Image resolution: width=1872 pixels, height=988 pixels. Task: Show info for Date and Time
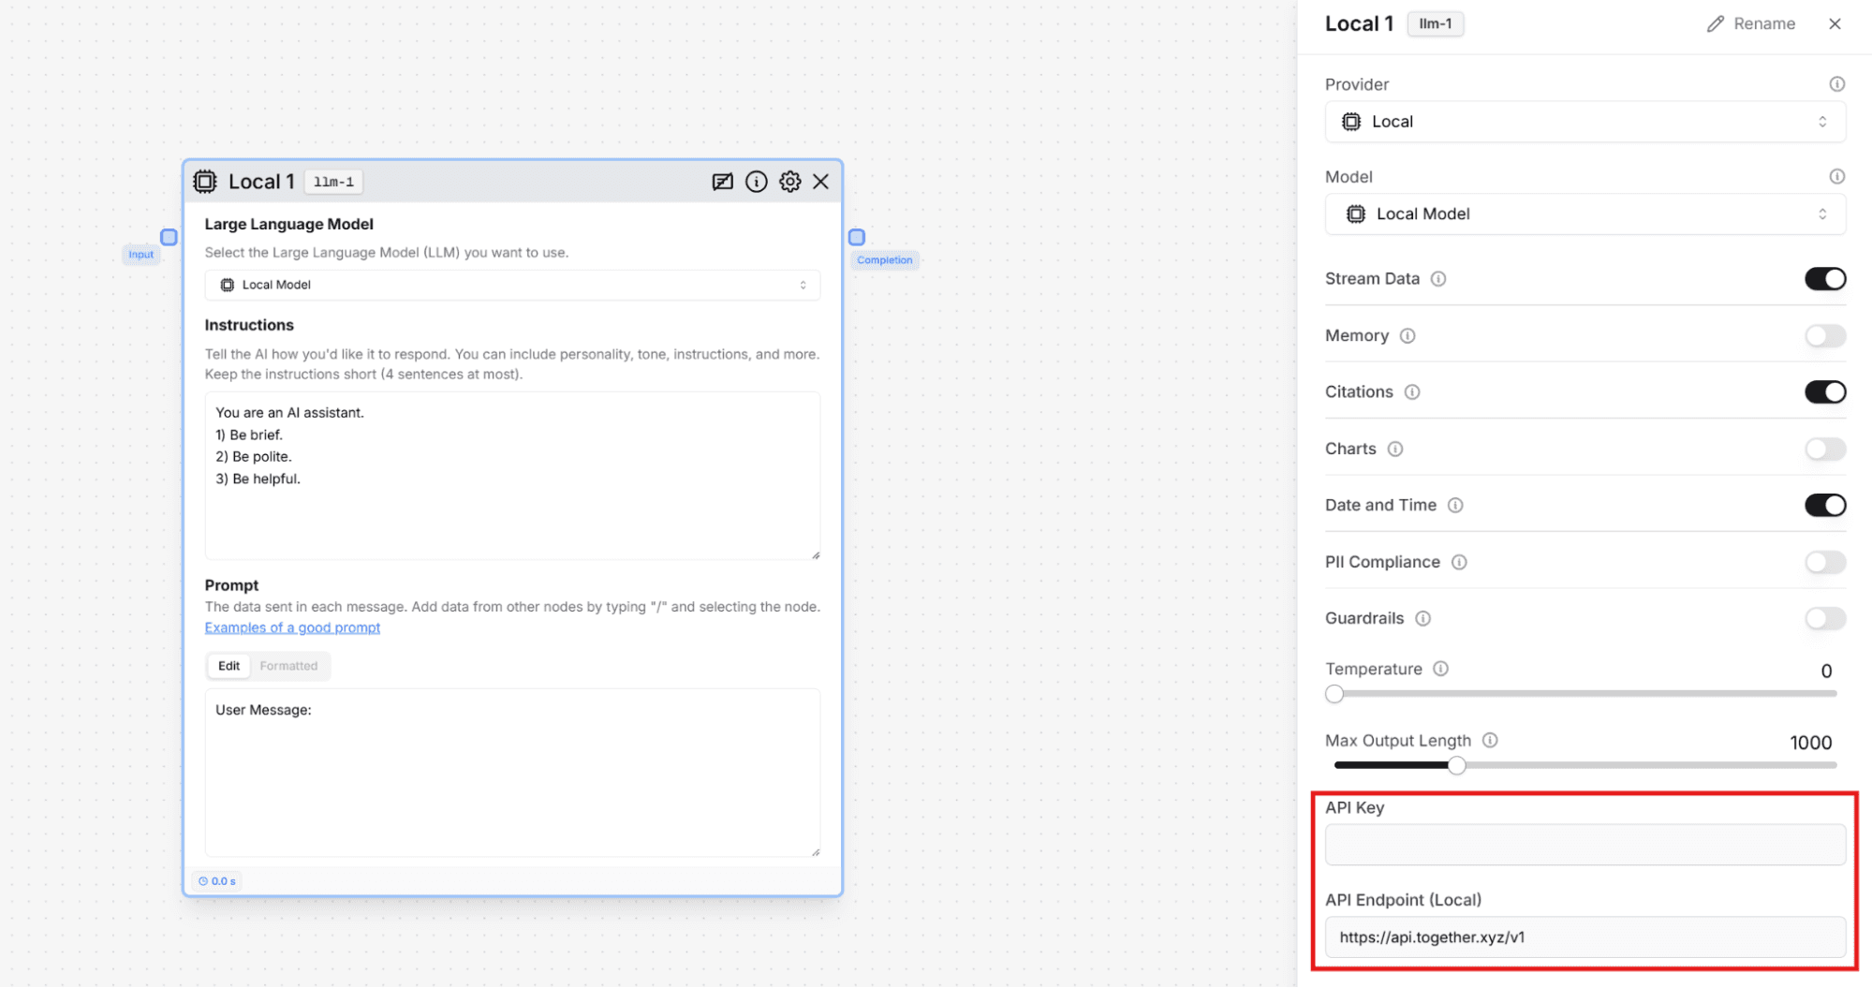pyautogui.click(x=1454, y=506)
